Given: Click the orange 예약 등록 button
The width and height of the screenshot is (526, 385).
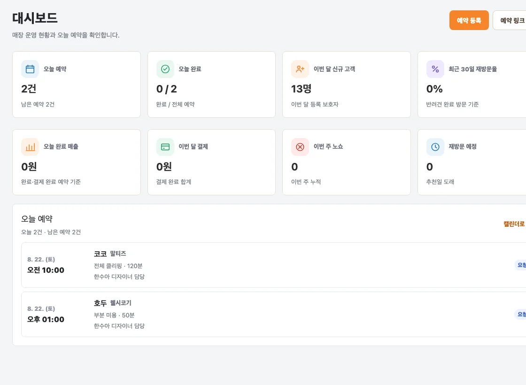Looking at the screenshot, I should (469, 21).
